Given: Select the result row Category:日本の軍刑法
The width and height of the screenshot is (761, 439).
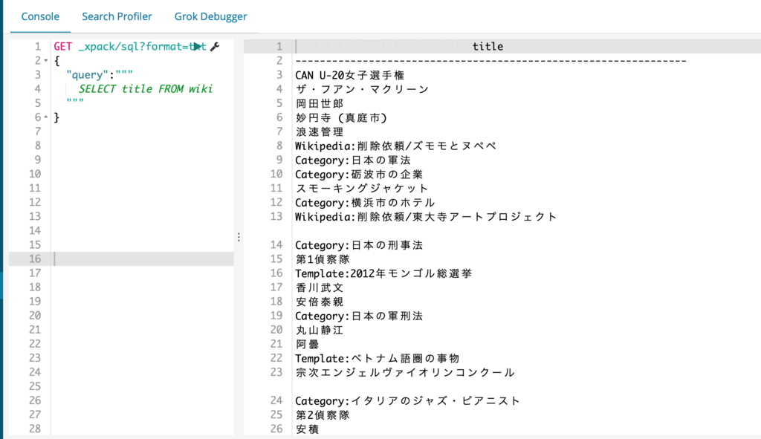Looking at the screenshot, I should coord(359,316).
